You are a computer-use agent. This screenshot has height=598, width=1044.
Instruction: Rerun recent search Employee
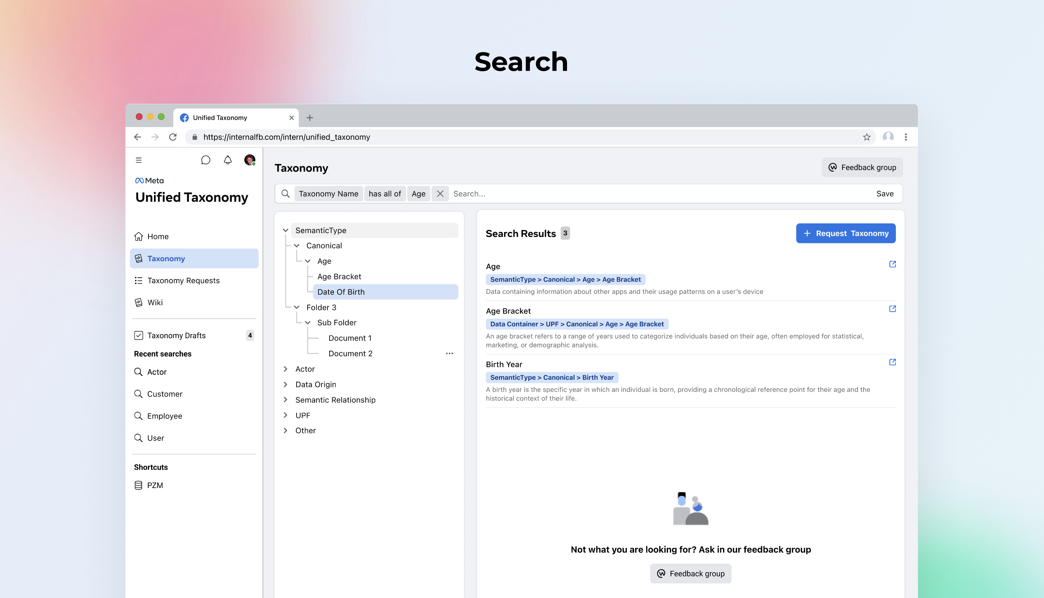(x=194, y=416)
